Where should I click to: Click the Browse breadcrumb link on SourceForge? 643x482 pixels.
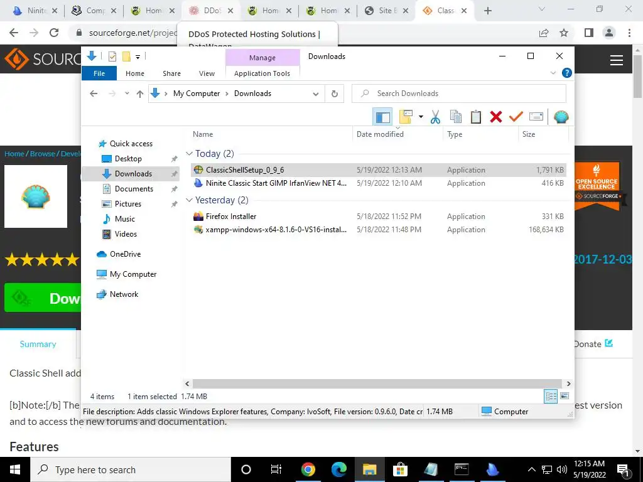(x=43, y=154)
